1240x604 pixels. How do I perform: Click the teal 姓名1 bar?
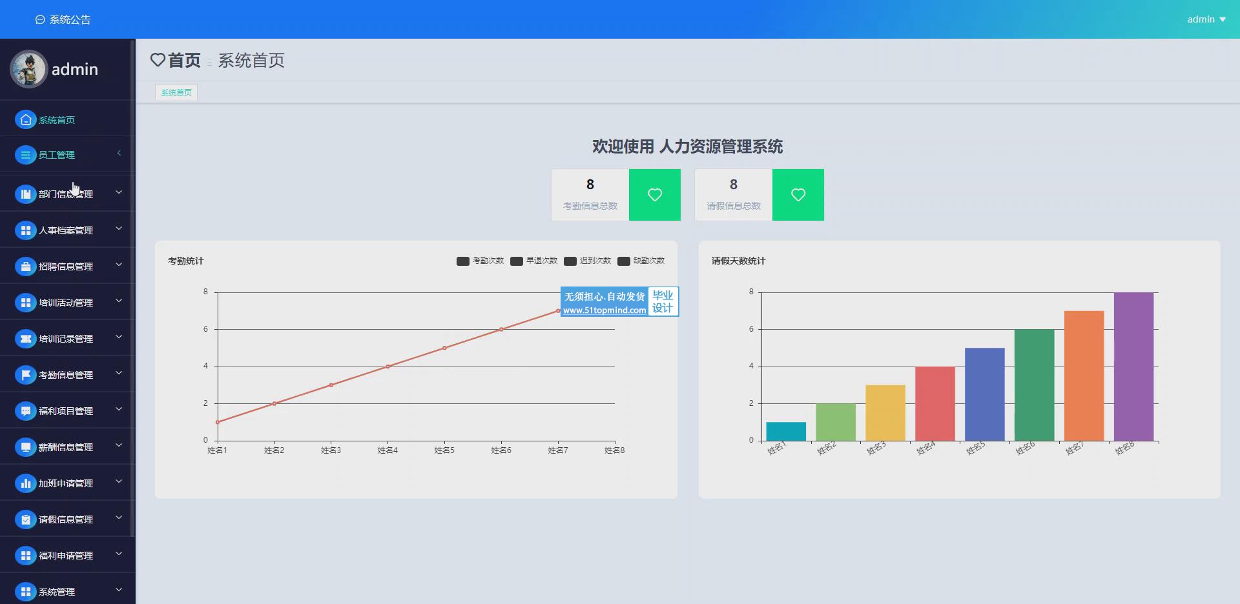click(x=786, y=431)
